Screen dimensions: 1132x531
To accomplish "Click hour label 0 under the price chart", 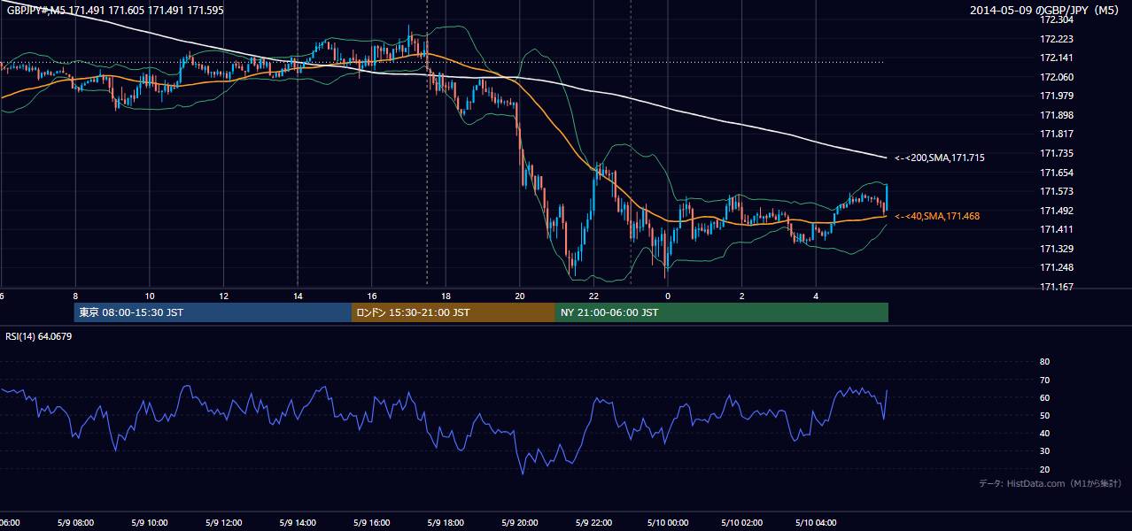I will (668, 296).
